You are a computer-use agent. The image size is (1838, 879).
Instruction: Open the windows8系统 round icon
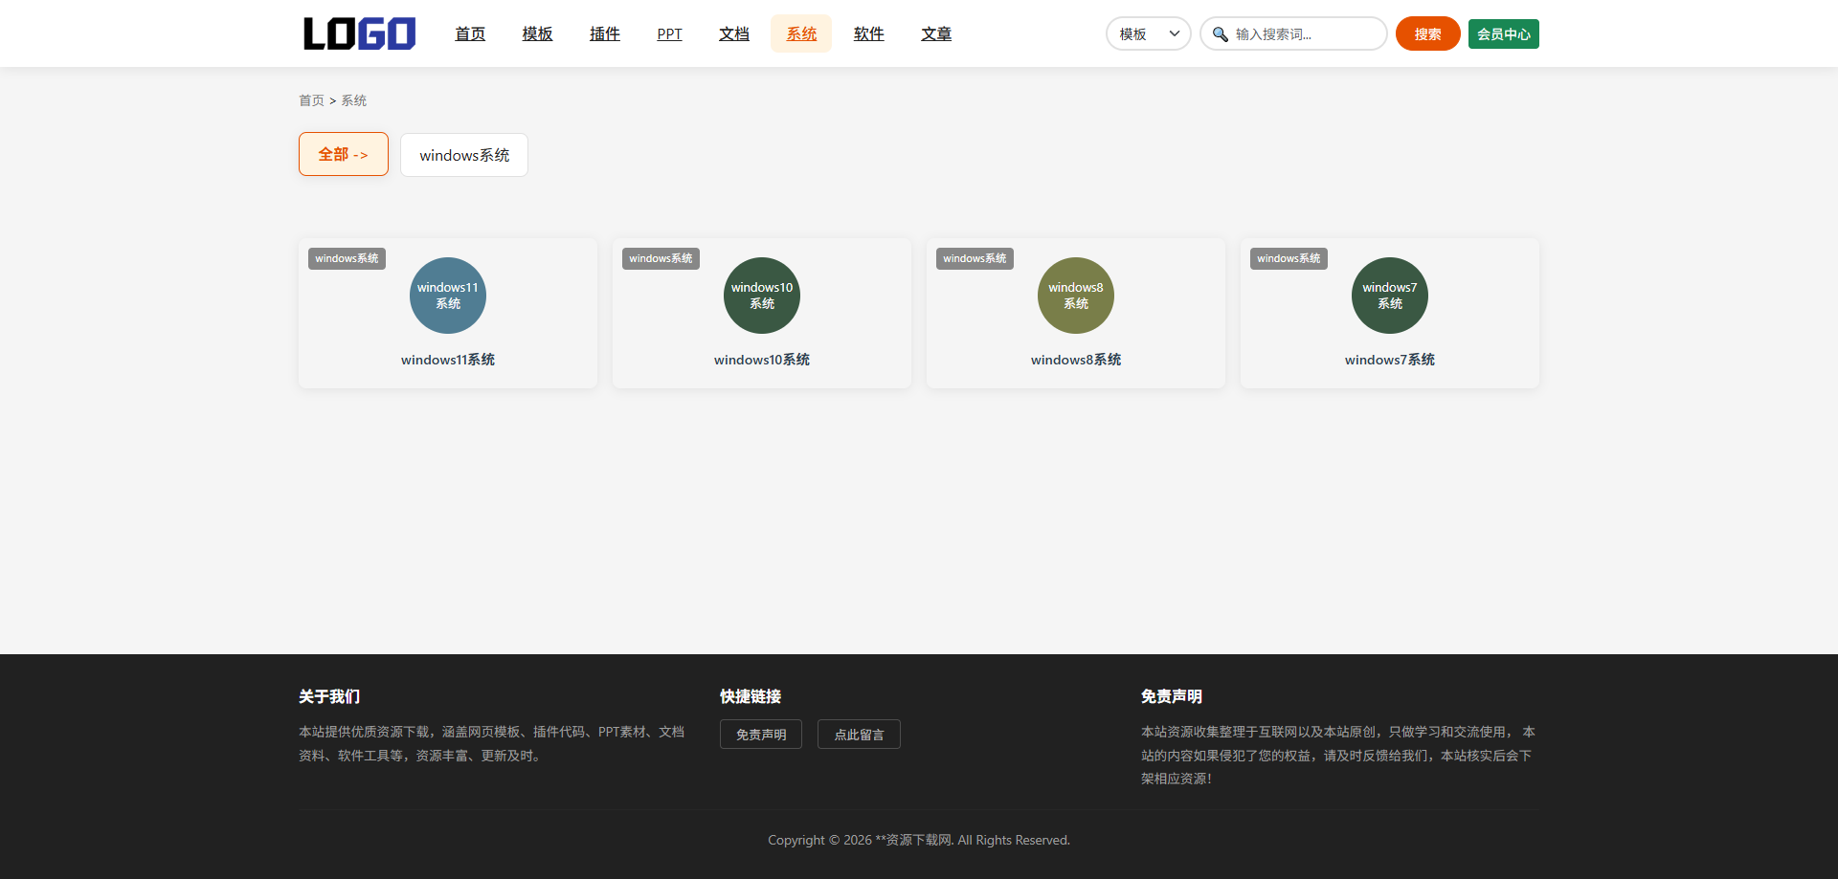click(x=1076, y=296)
